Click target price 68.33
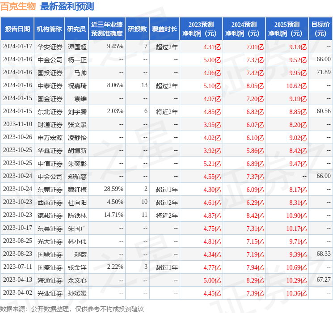The image size is (333, 313). click(x=324, y=254)
